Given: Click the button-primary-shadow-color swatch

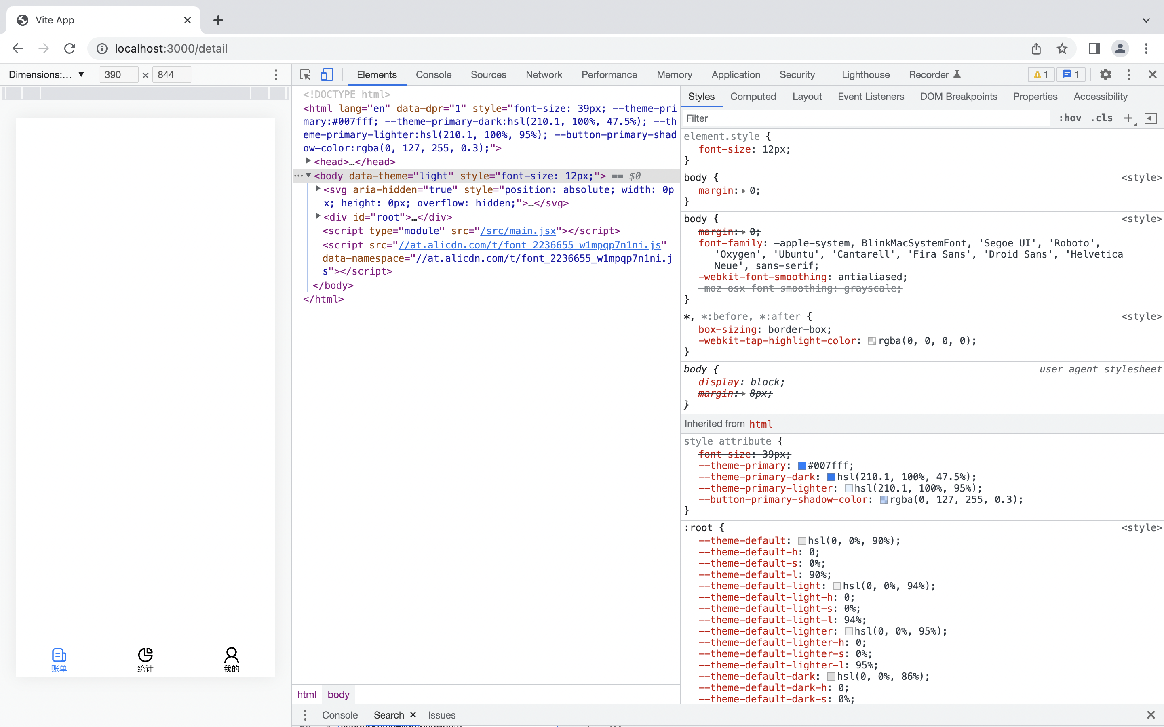Looking at the screenshot, I should [x=884, y=500].
